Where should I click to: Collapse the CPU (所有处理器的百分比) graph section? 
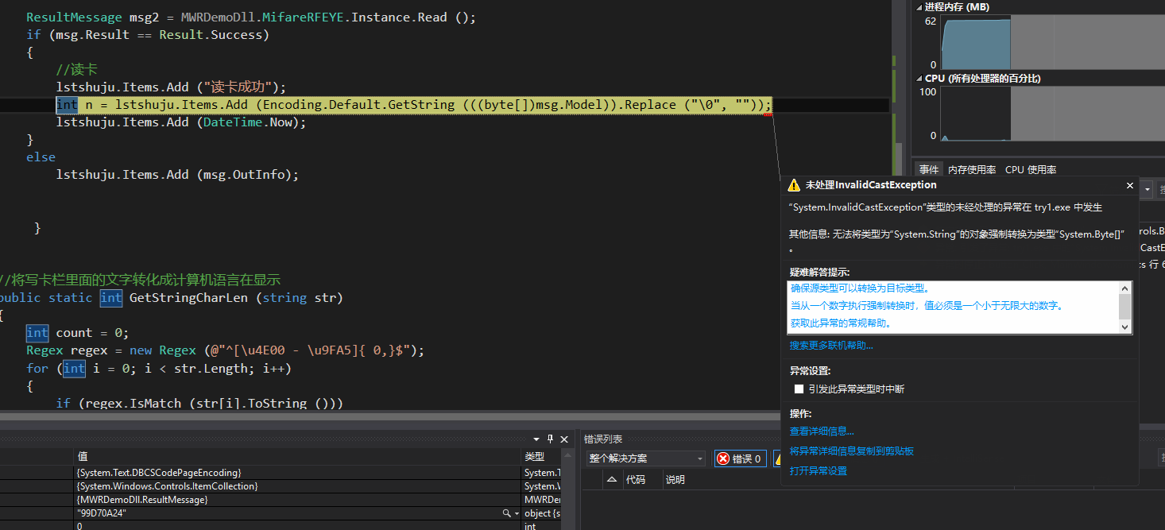pos(919,79)
